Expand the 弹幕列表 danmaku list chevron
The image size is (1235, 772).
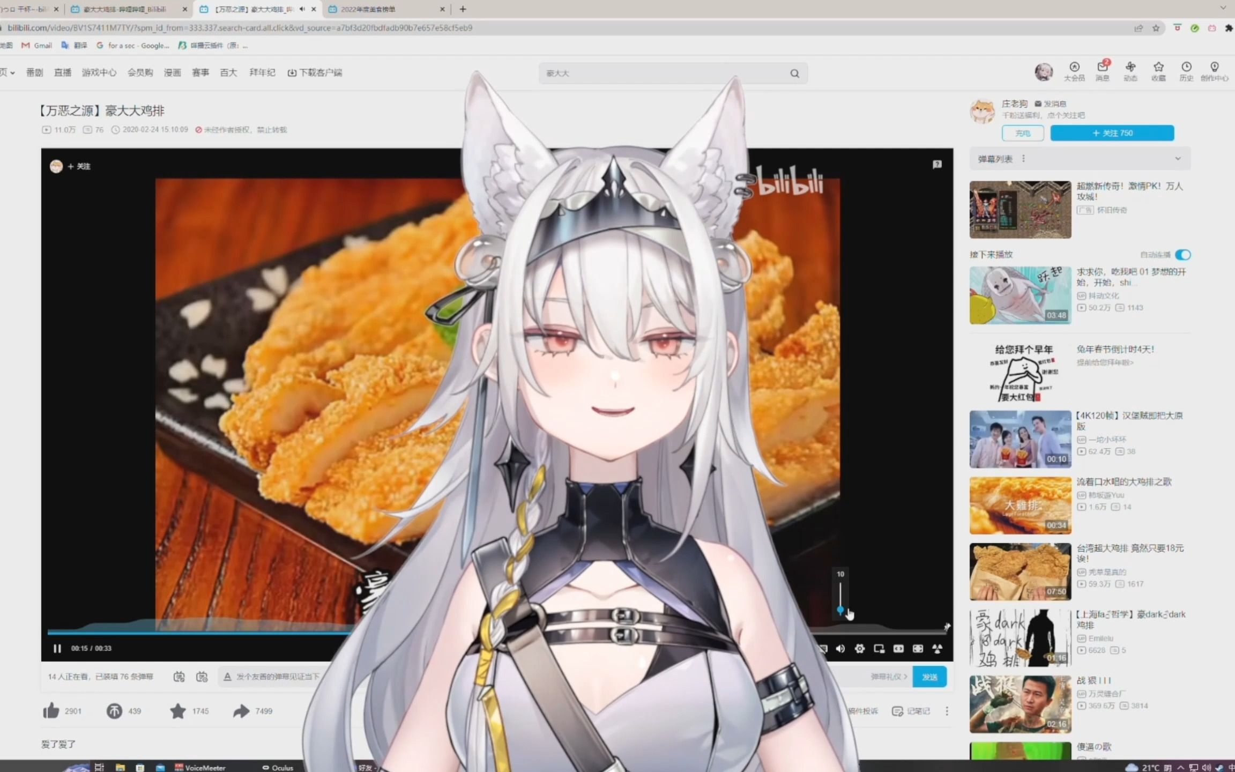coord(1178,159)
